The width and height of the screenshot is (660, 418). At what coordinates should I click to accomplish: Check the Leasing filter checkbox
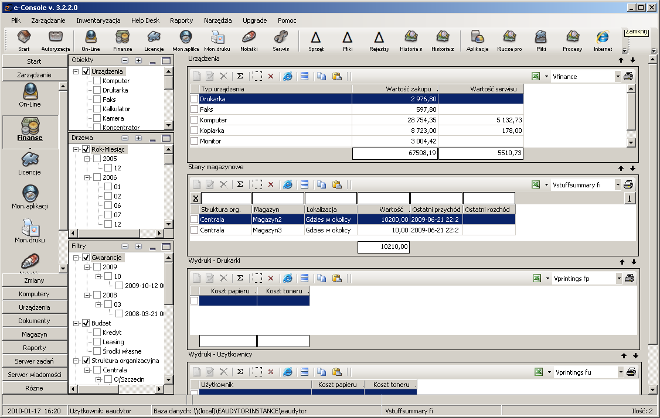97,342
